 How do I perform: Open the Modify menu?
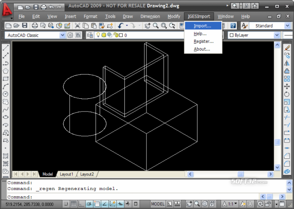(174, 16)
